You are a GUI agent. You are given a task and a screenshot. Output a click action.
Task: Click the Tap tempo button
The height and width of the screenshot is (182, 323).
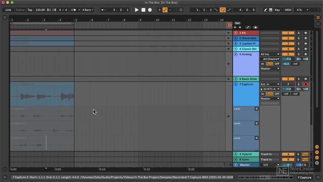pyautogui.click(x=30, y=10)
